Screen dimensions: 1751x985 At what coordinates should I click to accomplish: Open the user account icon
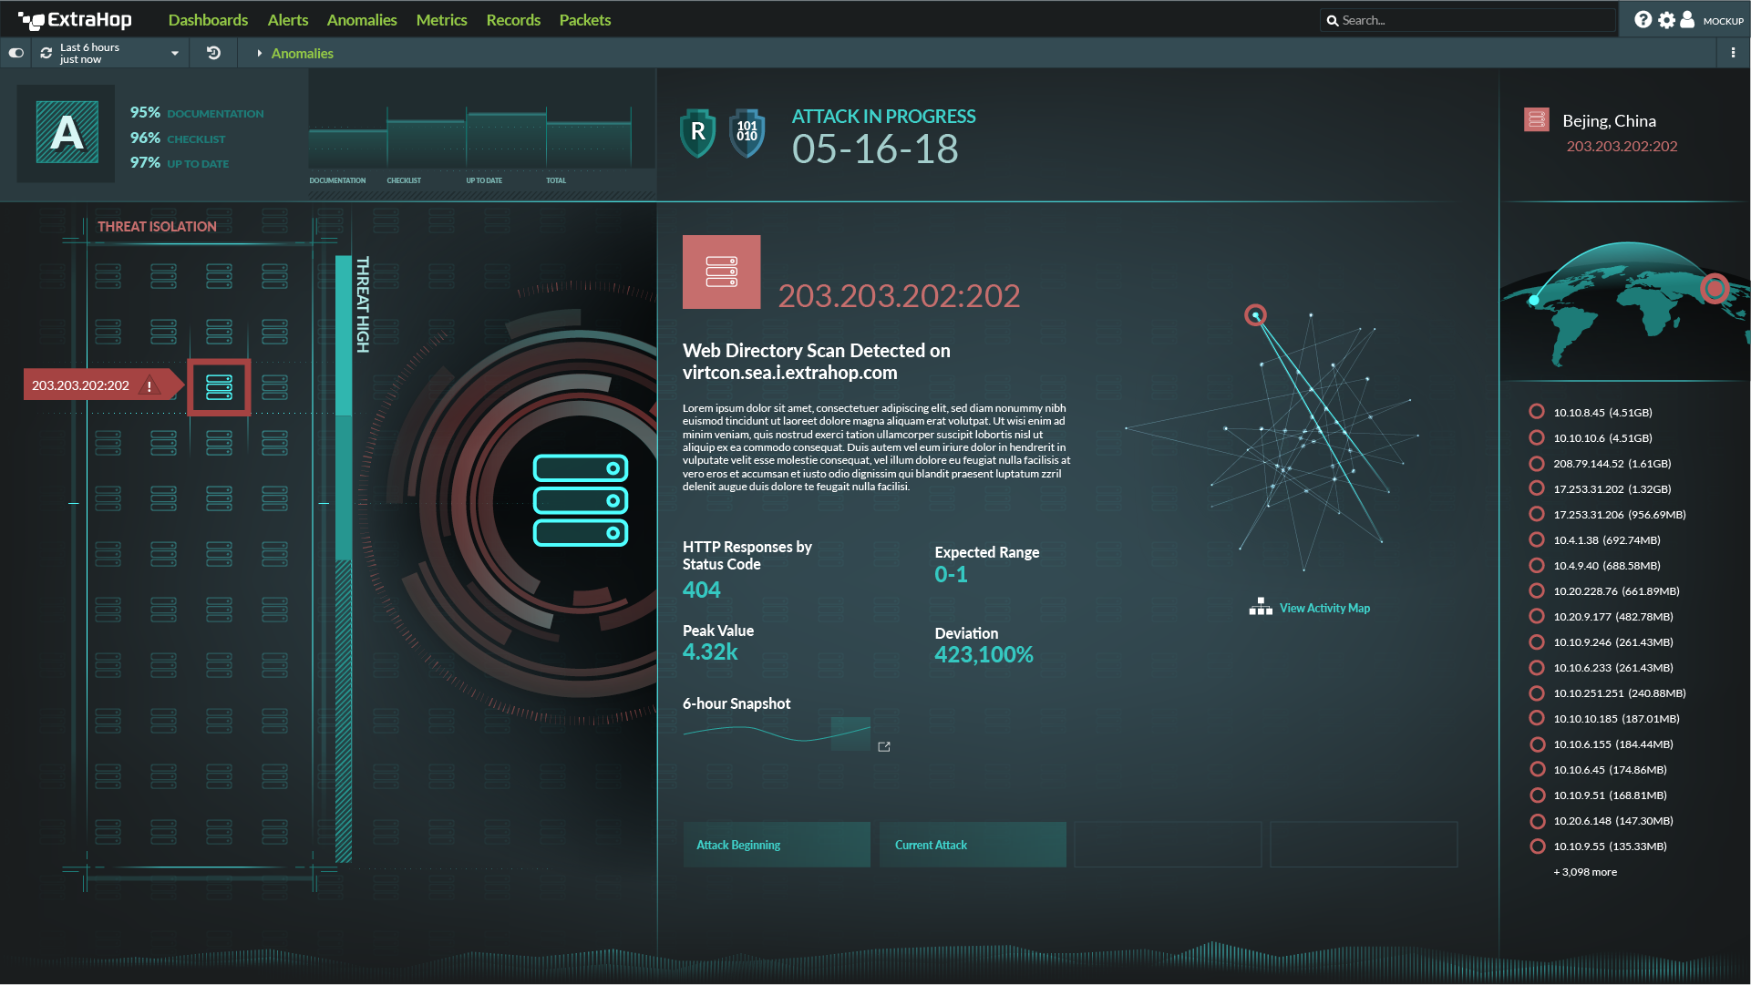pos(1687,20)
